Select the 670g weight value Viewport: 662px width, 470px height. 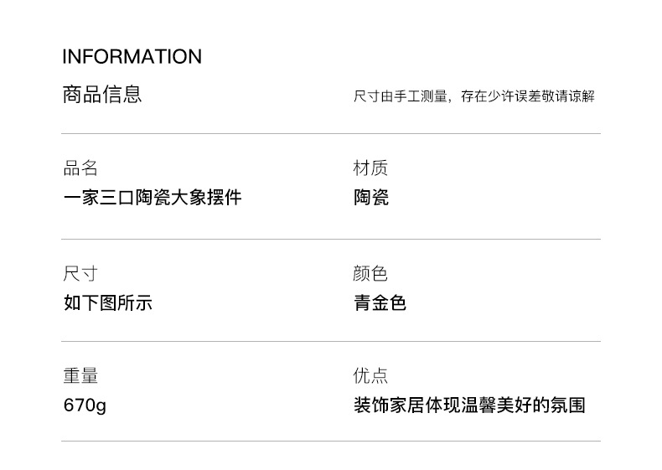tap(85, 406)
